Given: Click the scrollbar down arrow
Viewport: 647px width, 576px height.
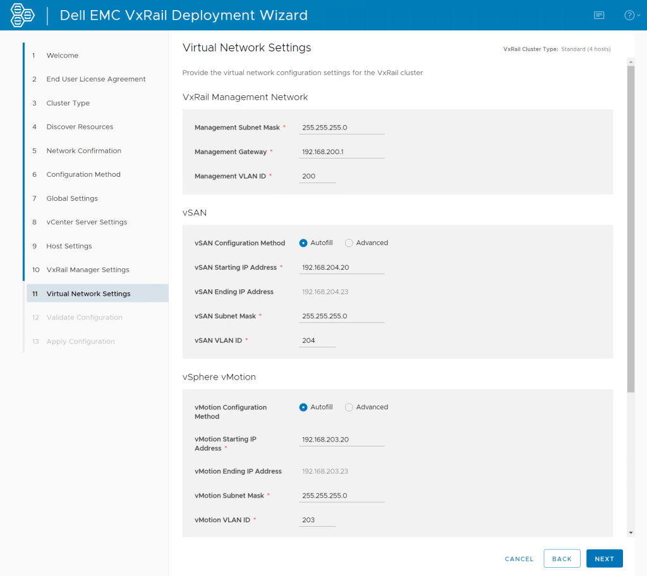Looking at the screenshot, I should [630, 532].
